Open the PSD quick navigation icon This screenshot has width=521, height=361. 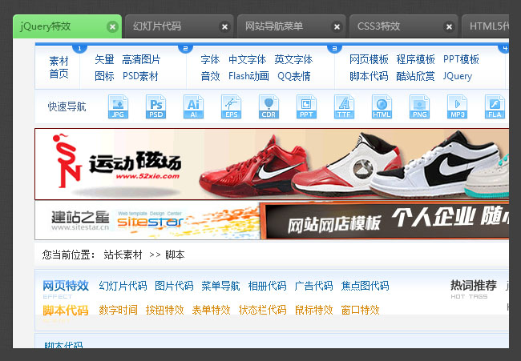tap(155, 106)
